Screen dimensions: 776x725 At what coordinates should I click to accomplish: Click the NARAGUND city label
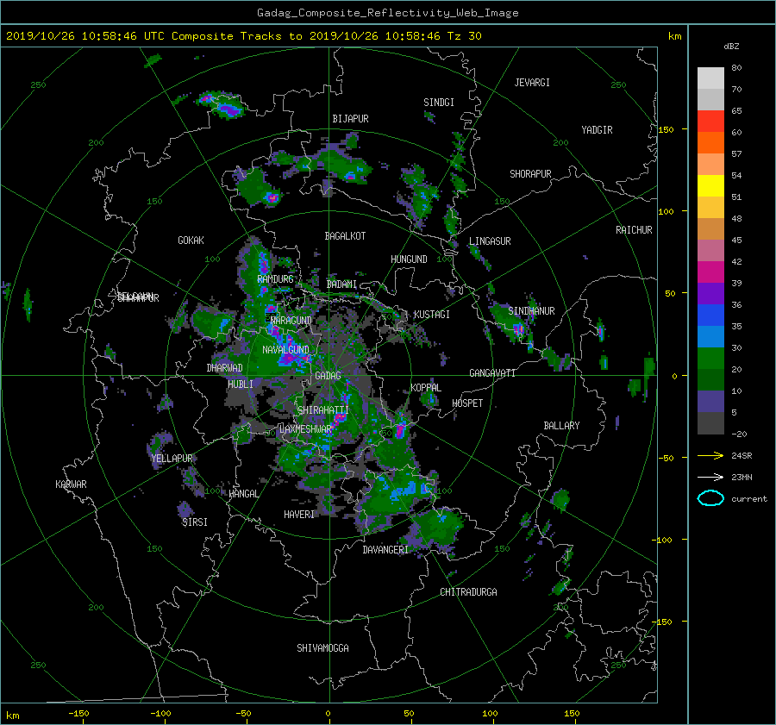pyautogui.click(x=291, y=320)
